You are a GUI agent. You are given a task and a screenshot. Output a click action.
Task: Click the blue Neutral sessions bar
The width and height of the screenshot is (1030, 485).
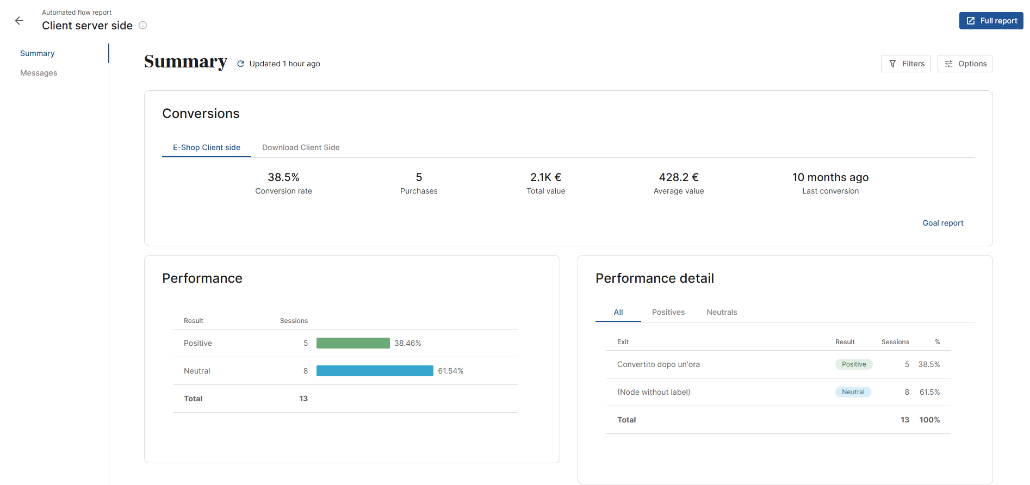375,371
